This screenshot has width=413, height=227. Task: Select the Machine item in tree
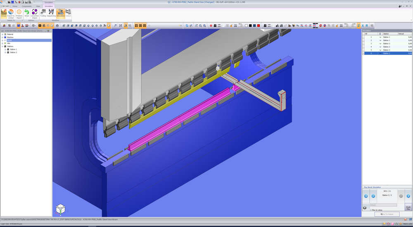tap(10, 38)
